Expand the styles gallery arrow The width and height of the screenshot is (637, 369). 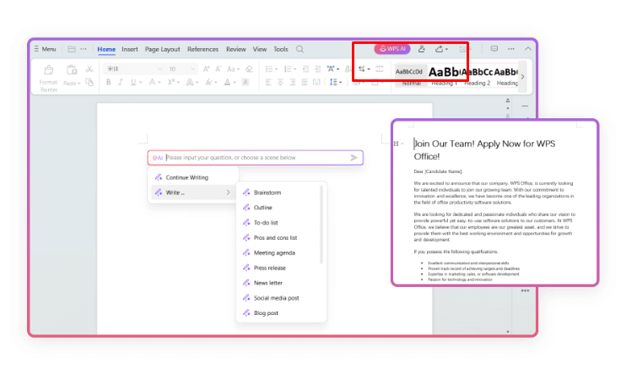522,76
